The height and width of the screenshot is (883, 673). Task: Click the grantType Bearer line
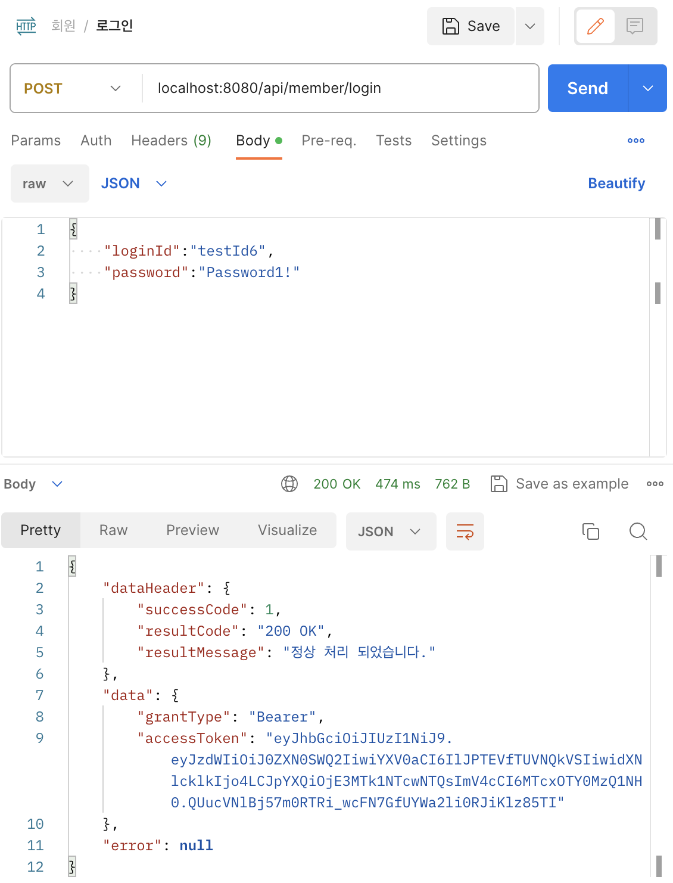pyautogui.click(x=230, y=717)
